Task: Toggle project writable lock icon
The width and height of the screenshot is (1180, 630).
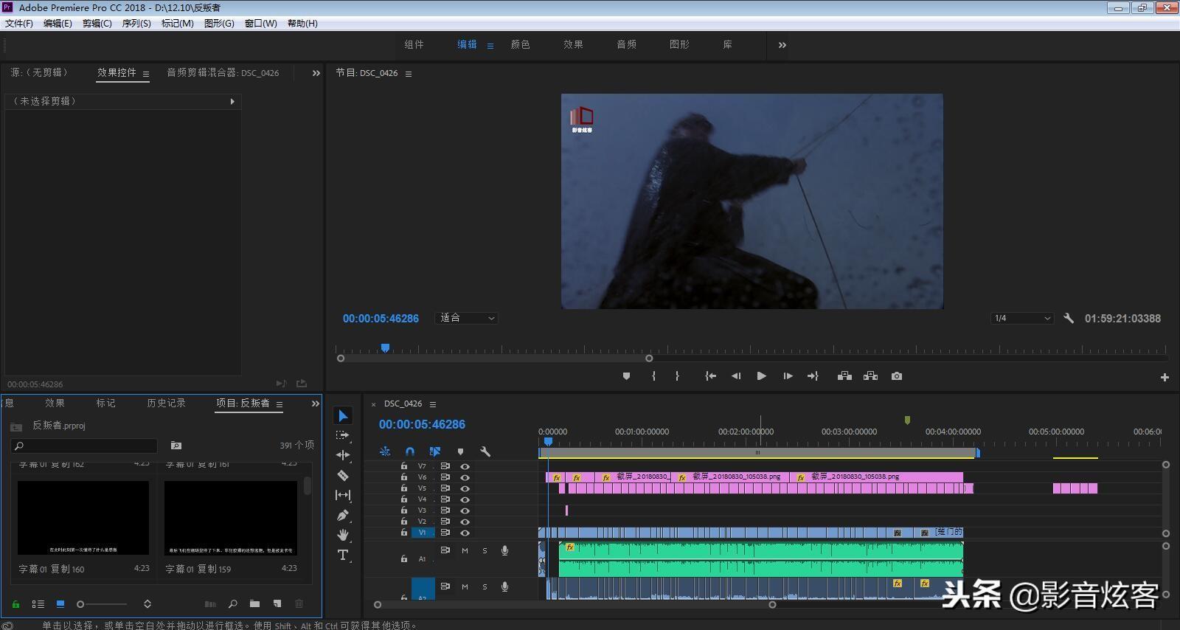Action: click(15, 603)
